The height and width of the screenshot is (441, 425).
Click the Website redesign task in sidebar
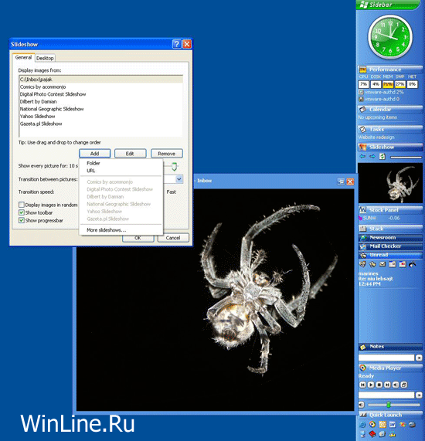(376, 137)
